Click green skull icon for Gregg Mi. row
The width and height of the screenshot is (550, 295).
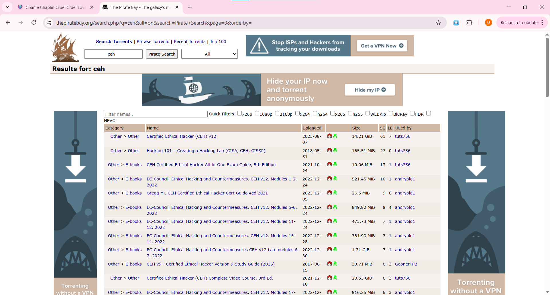[x=335, y=192]
